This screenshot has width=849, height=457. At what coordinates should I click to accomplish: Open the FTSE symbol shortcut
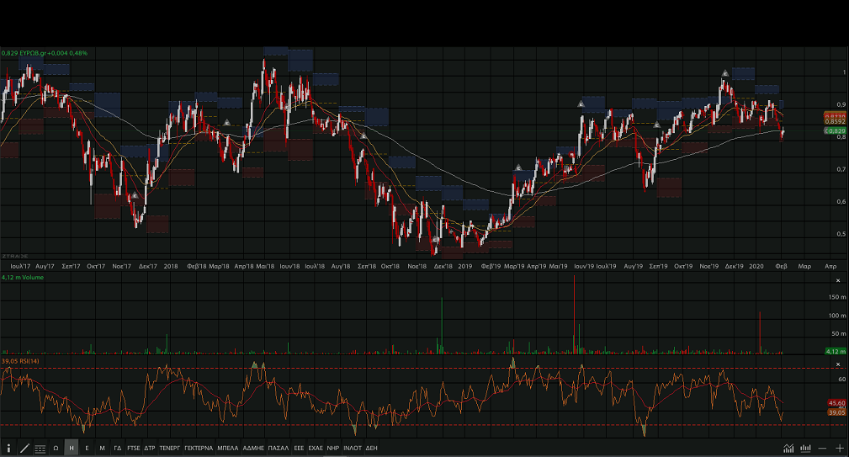[x=134, y=448]
